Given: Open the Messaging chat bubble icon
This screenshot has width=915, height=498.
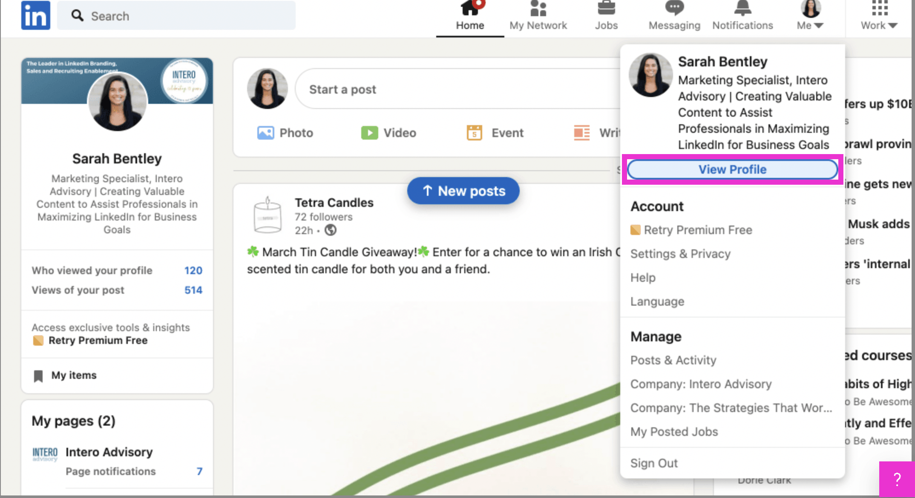Looking at the screenshot, I should pyautogui.click(x=674, y=8).
